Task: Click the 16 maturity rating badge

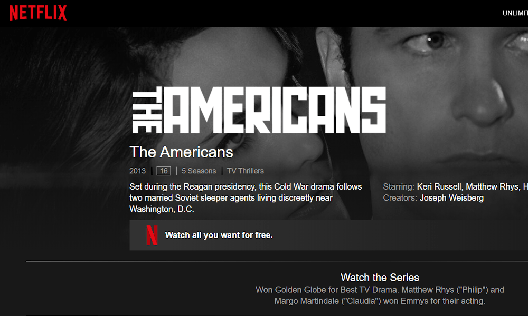Action: click(164, 171)
